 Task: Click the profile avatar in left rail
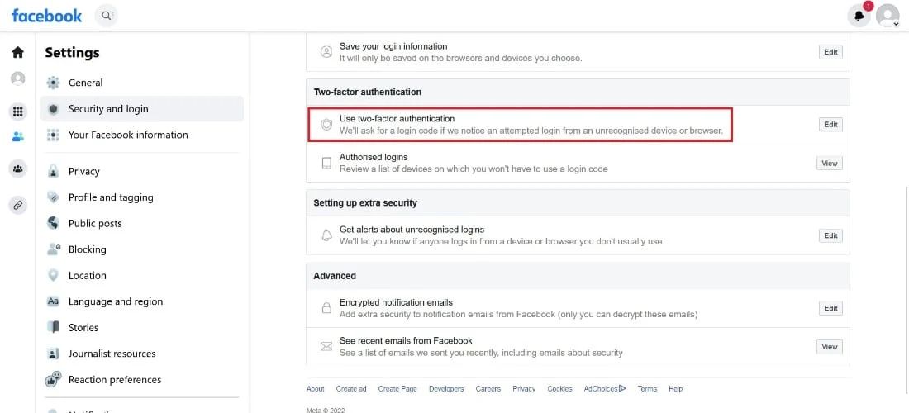18,78
